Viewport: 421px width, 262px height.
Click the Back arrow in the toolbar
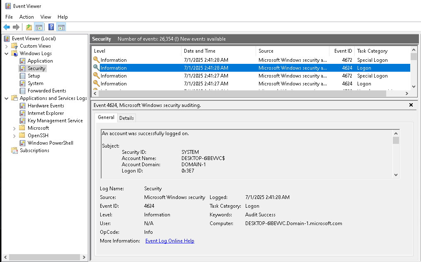pyautogui.click(x=7, y=27)
